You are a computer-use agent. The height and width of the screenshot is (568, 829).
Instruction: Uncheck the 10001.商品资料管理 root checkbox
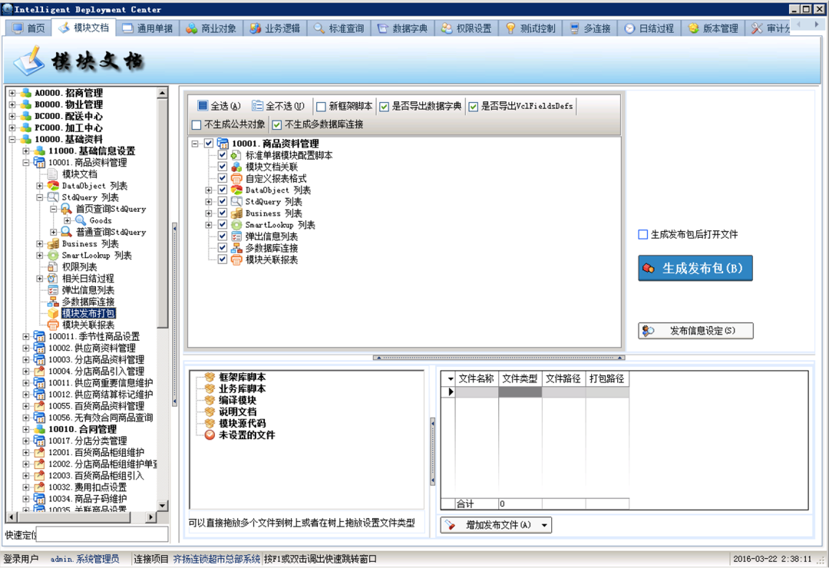[209, 144]
